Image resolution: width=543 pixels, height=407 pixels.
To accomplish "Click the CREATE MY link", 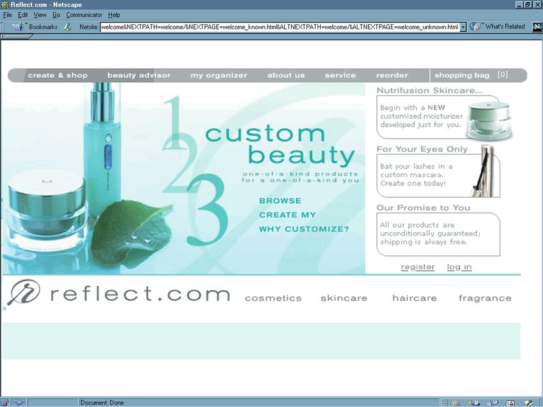I will coord(287,215).
